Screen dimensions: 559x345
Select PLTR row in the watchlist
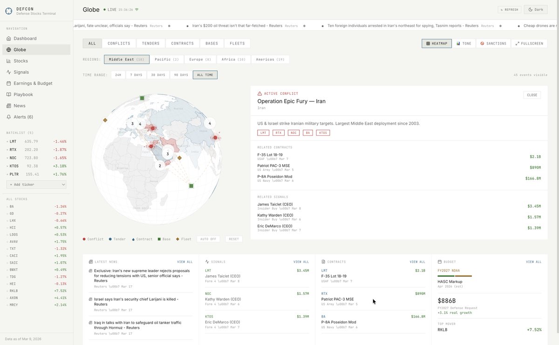[x=36, y=174]
